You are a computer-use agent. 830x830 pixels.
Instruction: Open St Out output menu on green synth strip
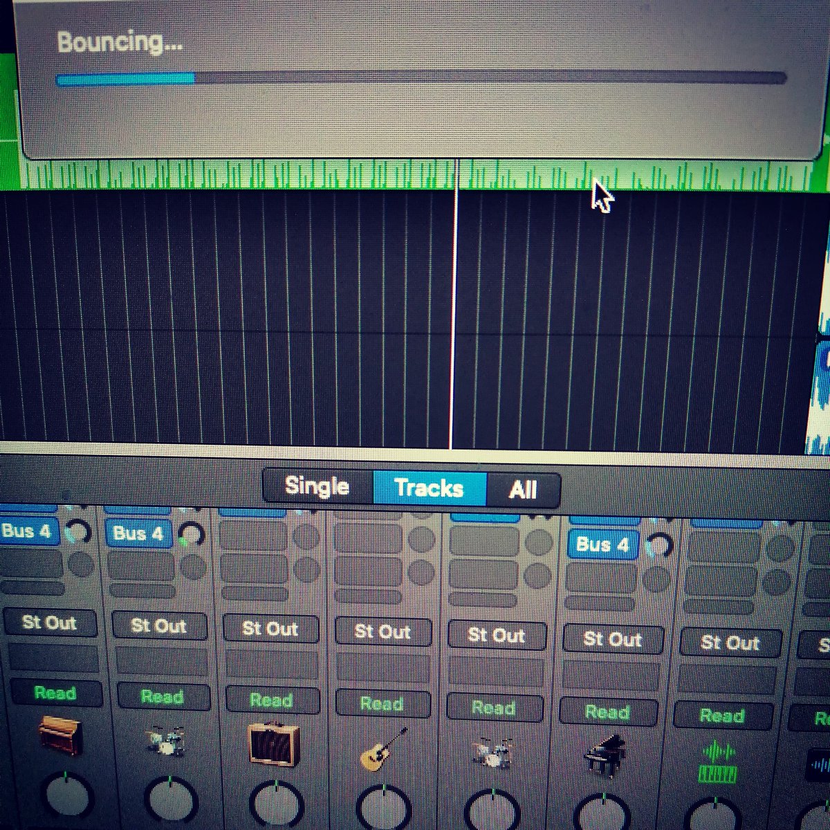(x=730, y=643)
